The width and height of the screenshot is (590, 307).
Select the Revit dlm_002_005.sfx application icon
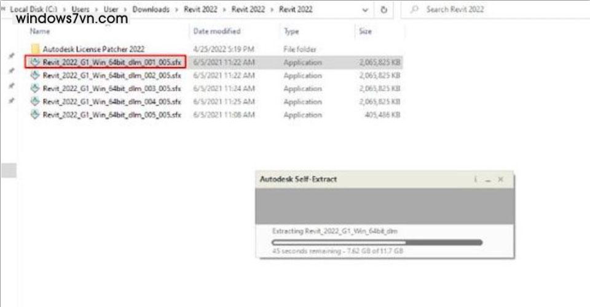click(35, 75)
